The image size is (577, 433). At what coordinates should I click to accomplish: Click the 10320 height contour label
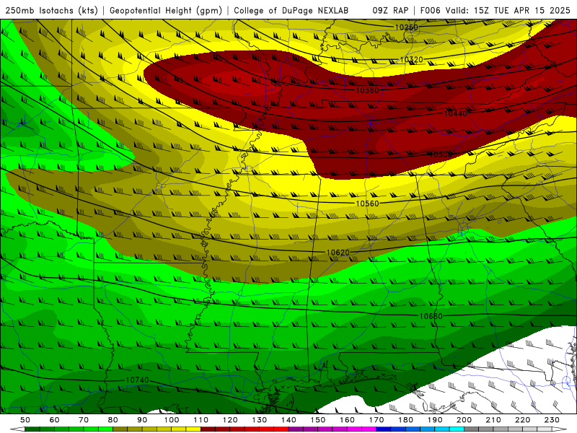(x=411, y=60)
